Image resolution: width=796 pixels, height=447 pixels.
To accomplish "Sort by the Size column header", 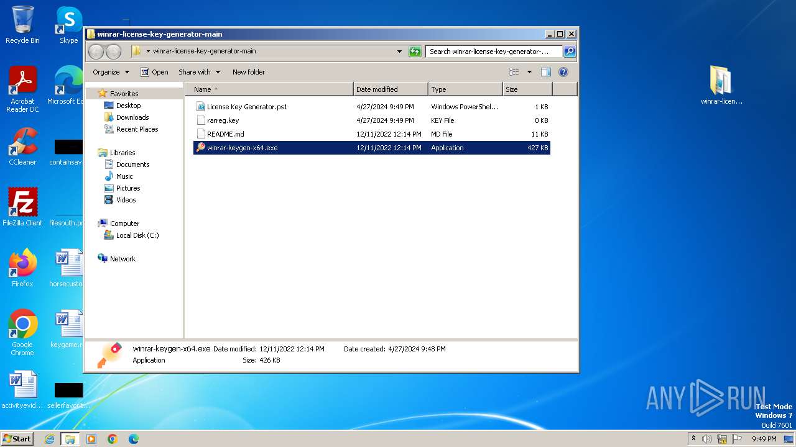I will 527,89.
